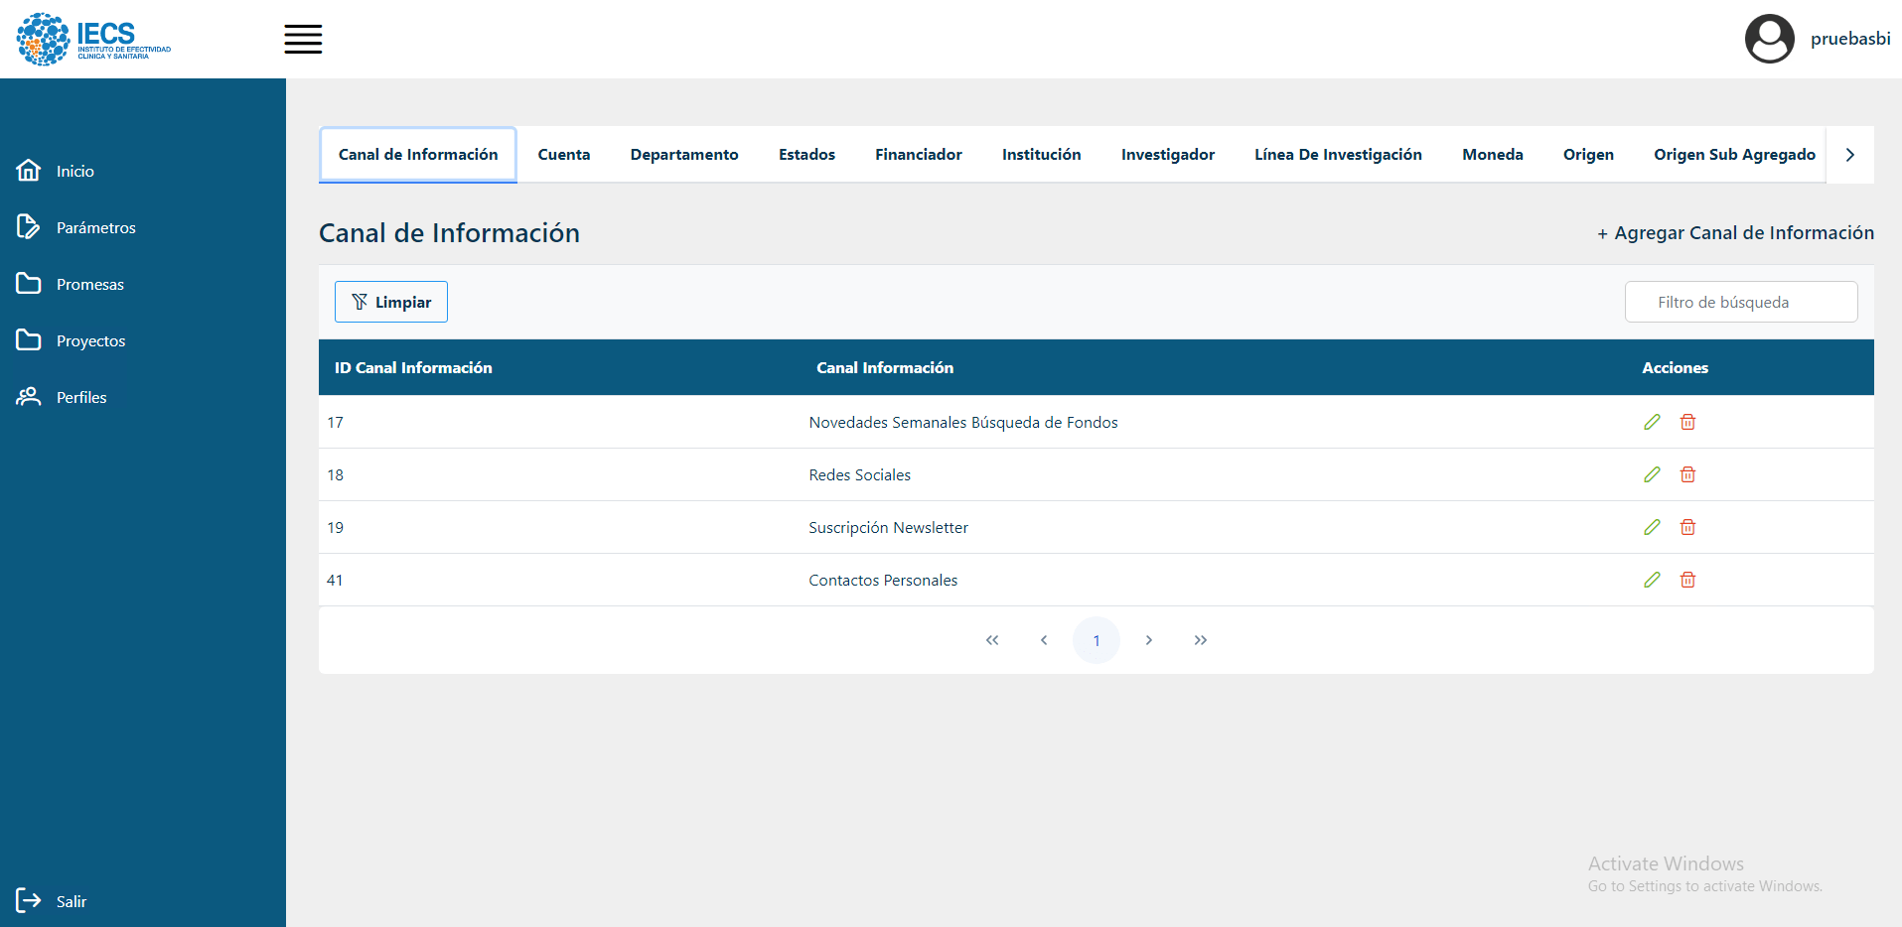This screenshot has height=927, width=1902.
Task: Sort by the ID Canal Información column header
Action: 413,367
